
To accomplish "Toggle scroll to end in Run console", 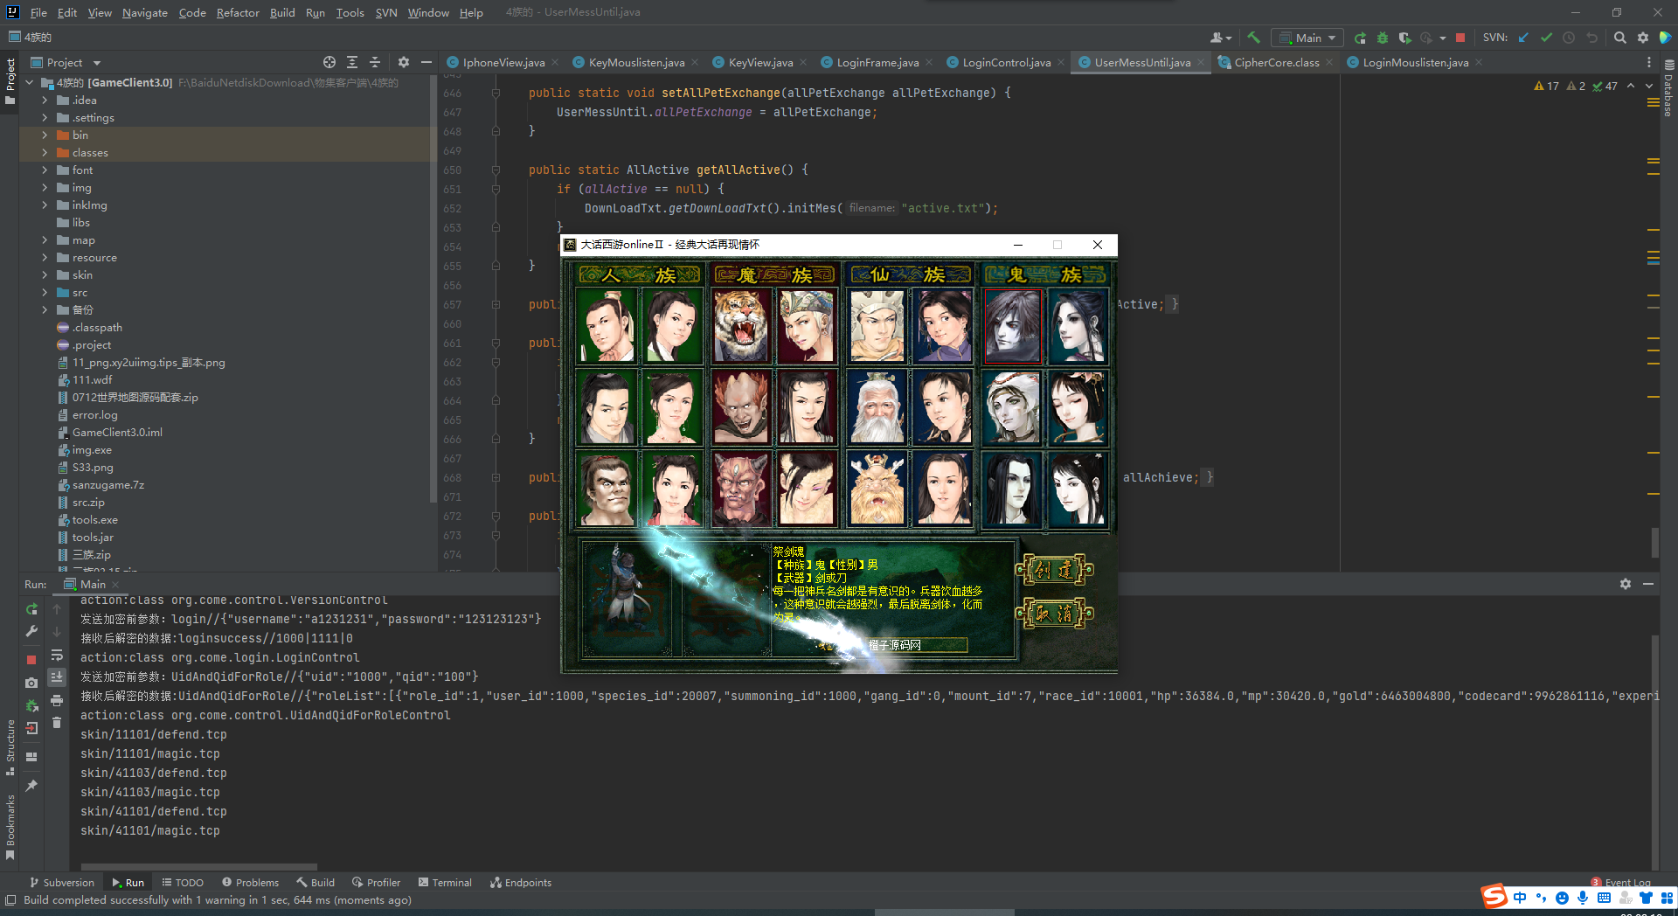I will [57, 677].
